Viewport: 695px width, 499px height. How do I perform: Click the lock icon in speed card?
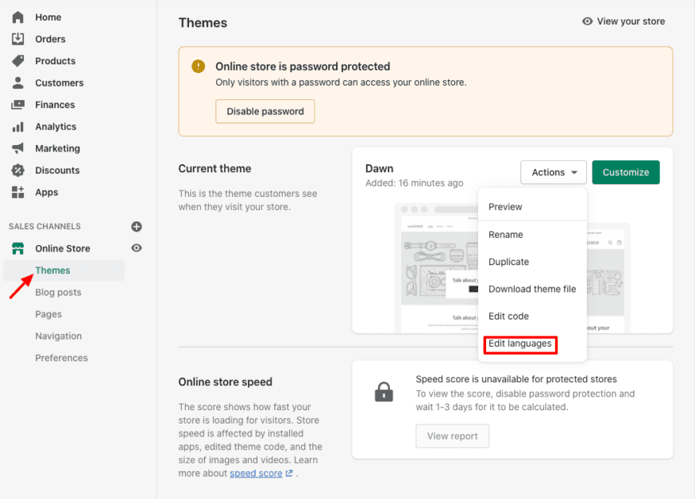384,392
